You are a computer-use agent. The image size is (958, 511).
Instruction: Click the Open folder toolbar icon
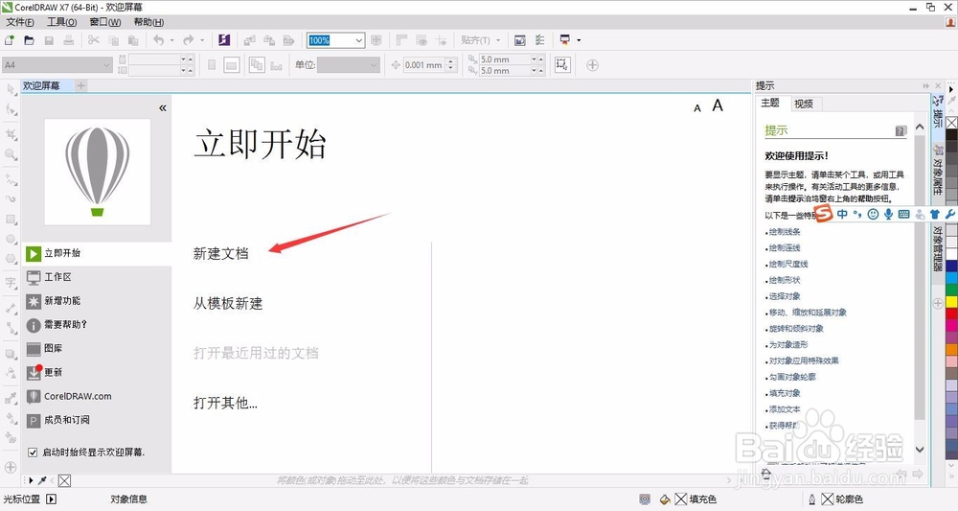click(29, 40)
